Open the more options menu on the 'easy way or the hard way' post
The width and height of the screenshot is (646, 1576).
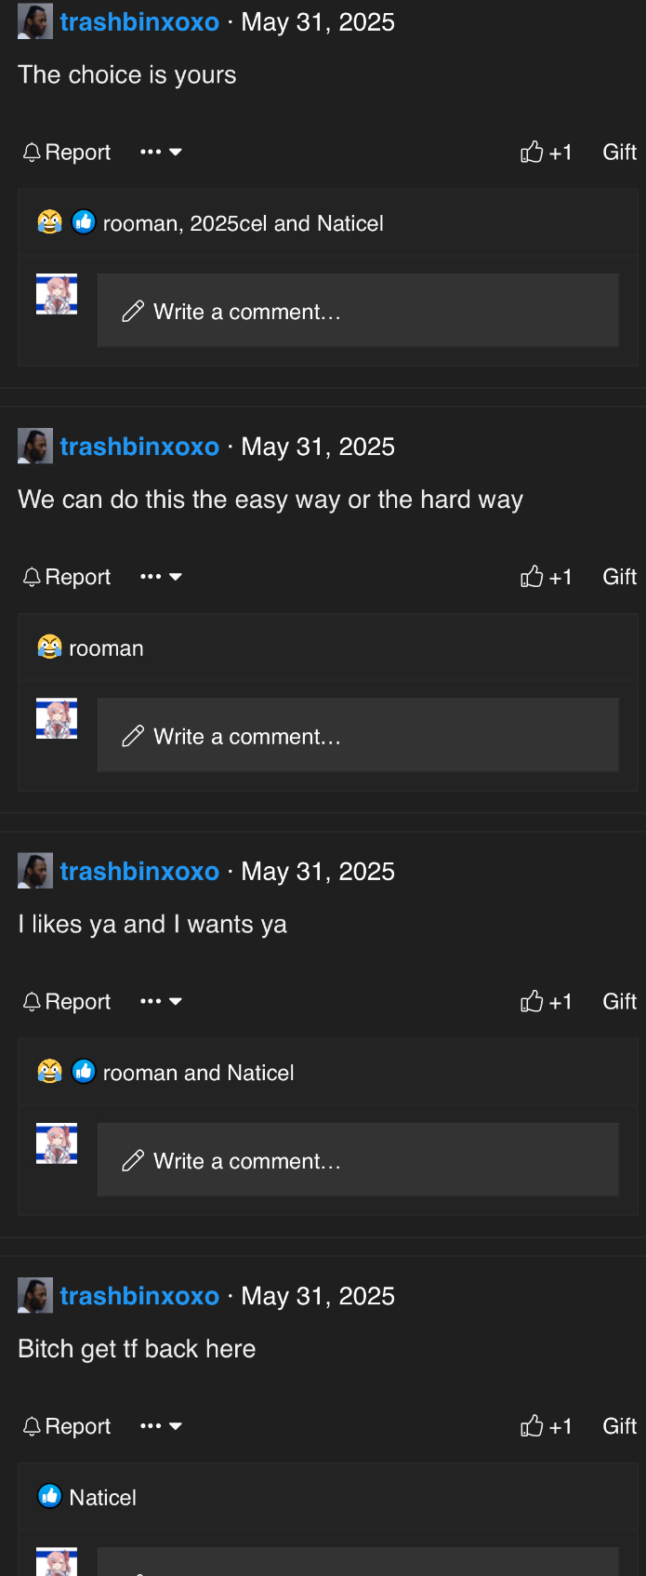(161, 577)
